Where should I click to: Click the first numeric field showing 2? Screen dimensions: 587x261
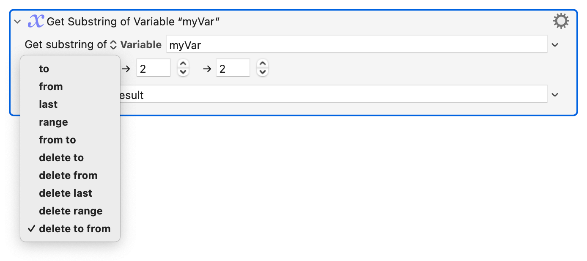pyautogui.click(x=154, y=68)
